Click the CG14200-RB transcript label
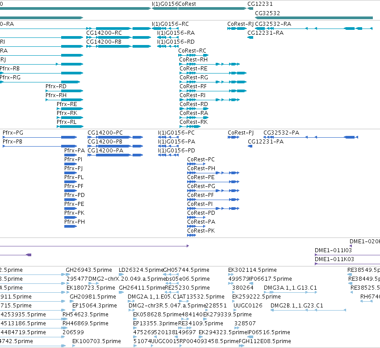 point(104,42)
